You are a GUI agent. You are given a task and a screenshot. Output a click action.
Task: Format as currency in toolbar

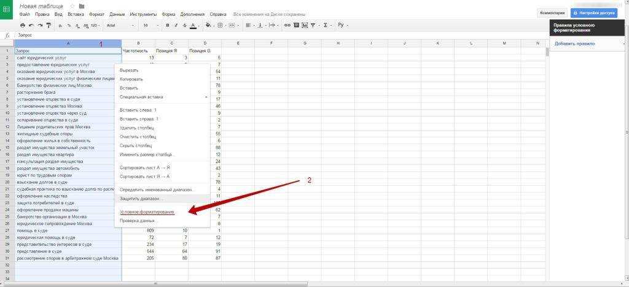point(60,25)
